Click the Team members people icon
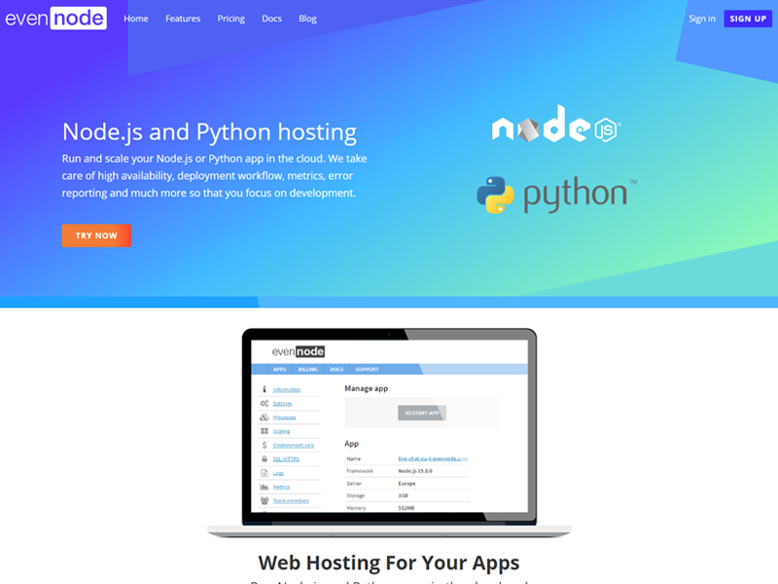 point(264,500)
